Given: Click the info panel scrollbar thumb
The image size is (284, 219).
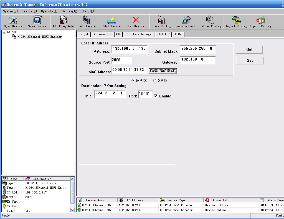Looking at the screenshot, I should (72, 192).
